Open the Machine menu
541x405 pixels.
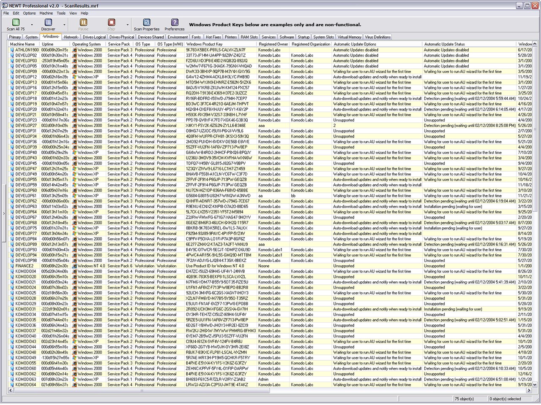[x=46, y=13]
